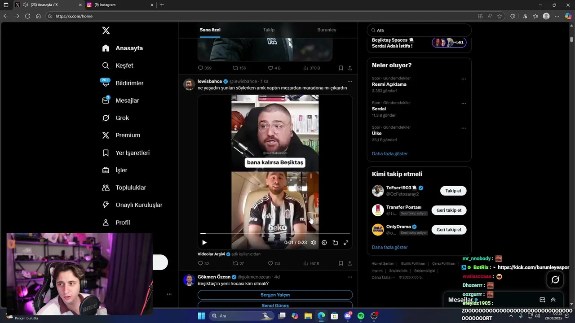
Task: Open options for Ülke trend
Action: pyautogui.click(x=464, y=128)
